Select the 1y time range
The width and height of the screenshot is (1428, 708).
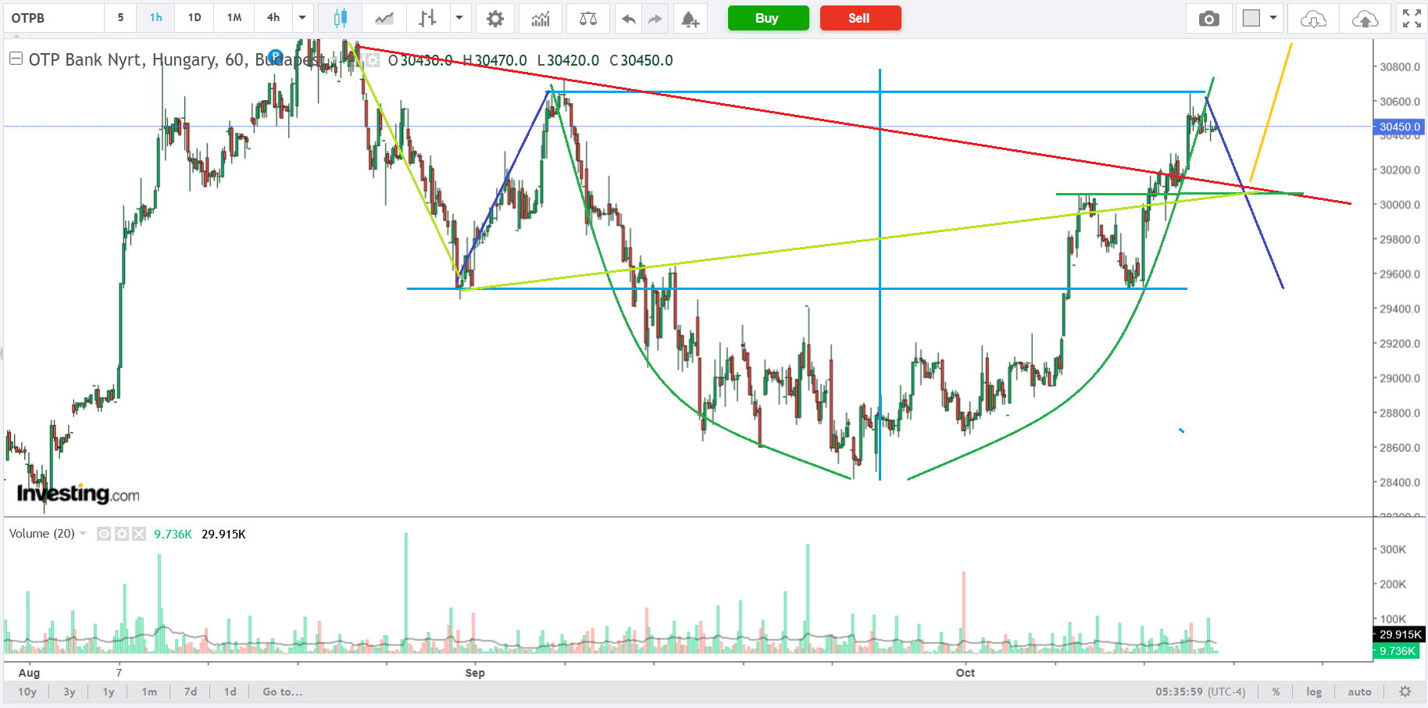coord(109,692)
